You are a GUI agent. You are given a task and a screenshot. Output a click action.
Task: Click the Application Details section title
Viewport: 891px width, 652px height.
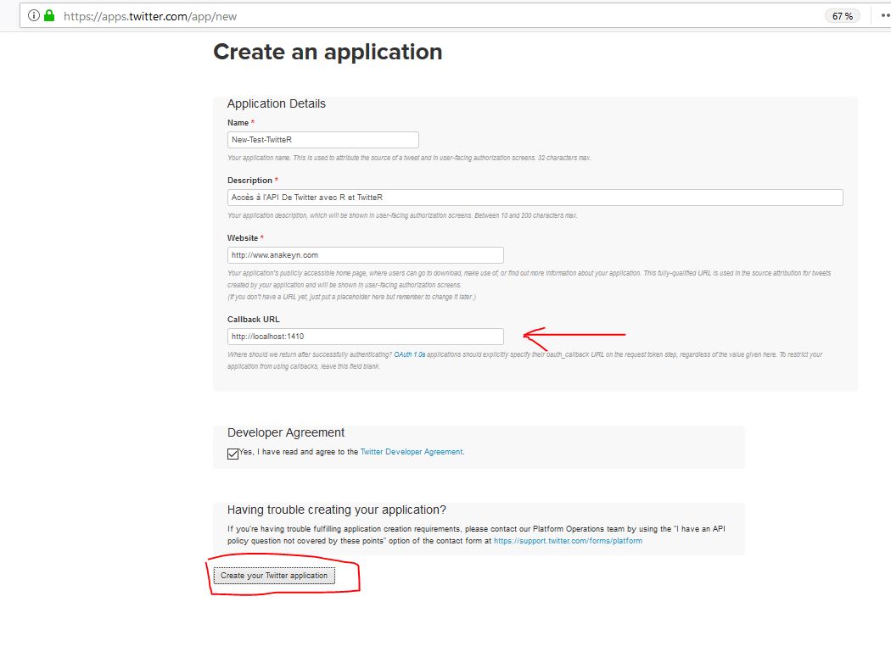click(276, 103)
